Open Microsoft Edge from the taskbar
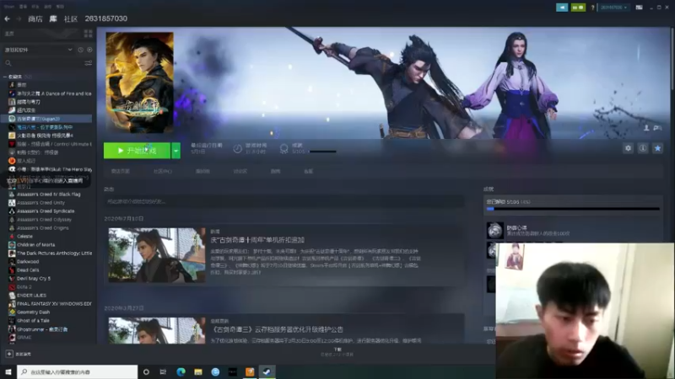 click(x=181, y=371)
